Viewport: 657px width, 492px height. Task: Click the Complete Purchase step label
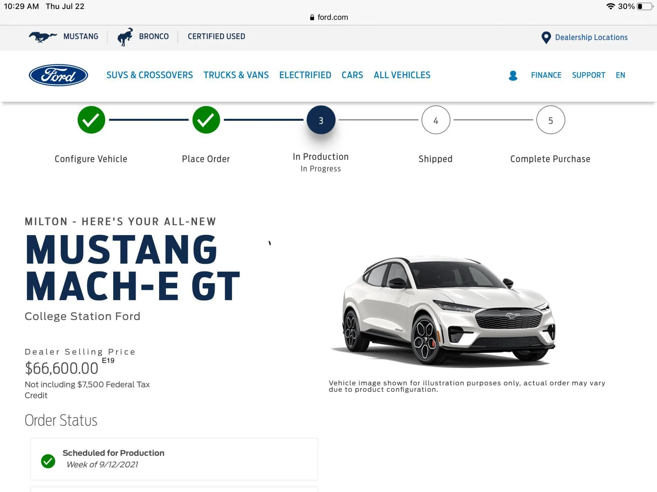(550, 159)
